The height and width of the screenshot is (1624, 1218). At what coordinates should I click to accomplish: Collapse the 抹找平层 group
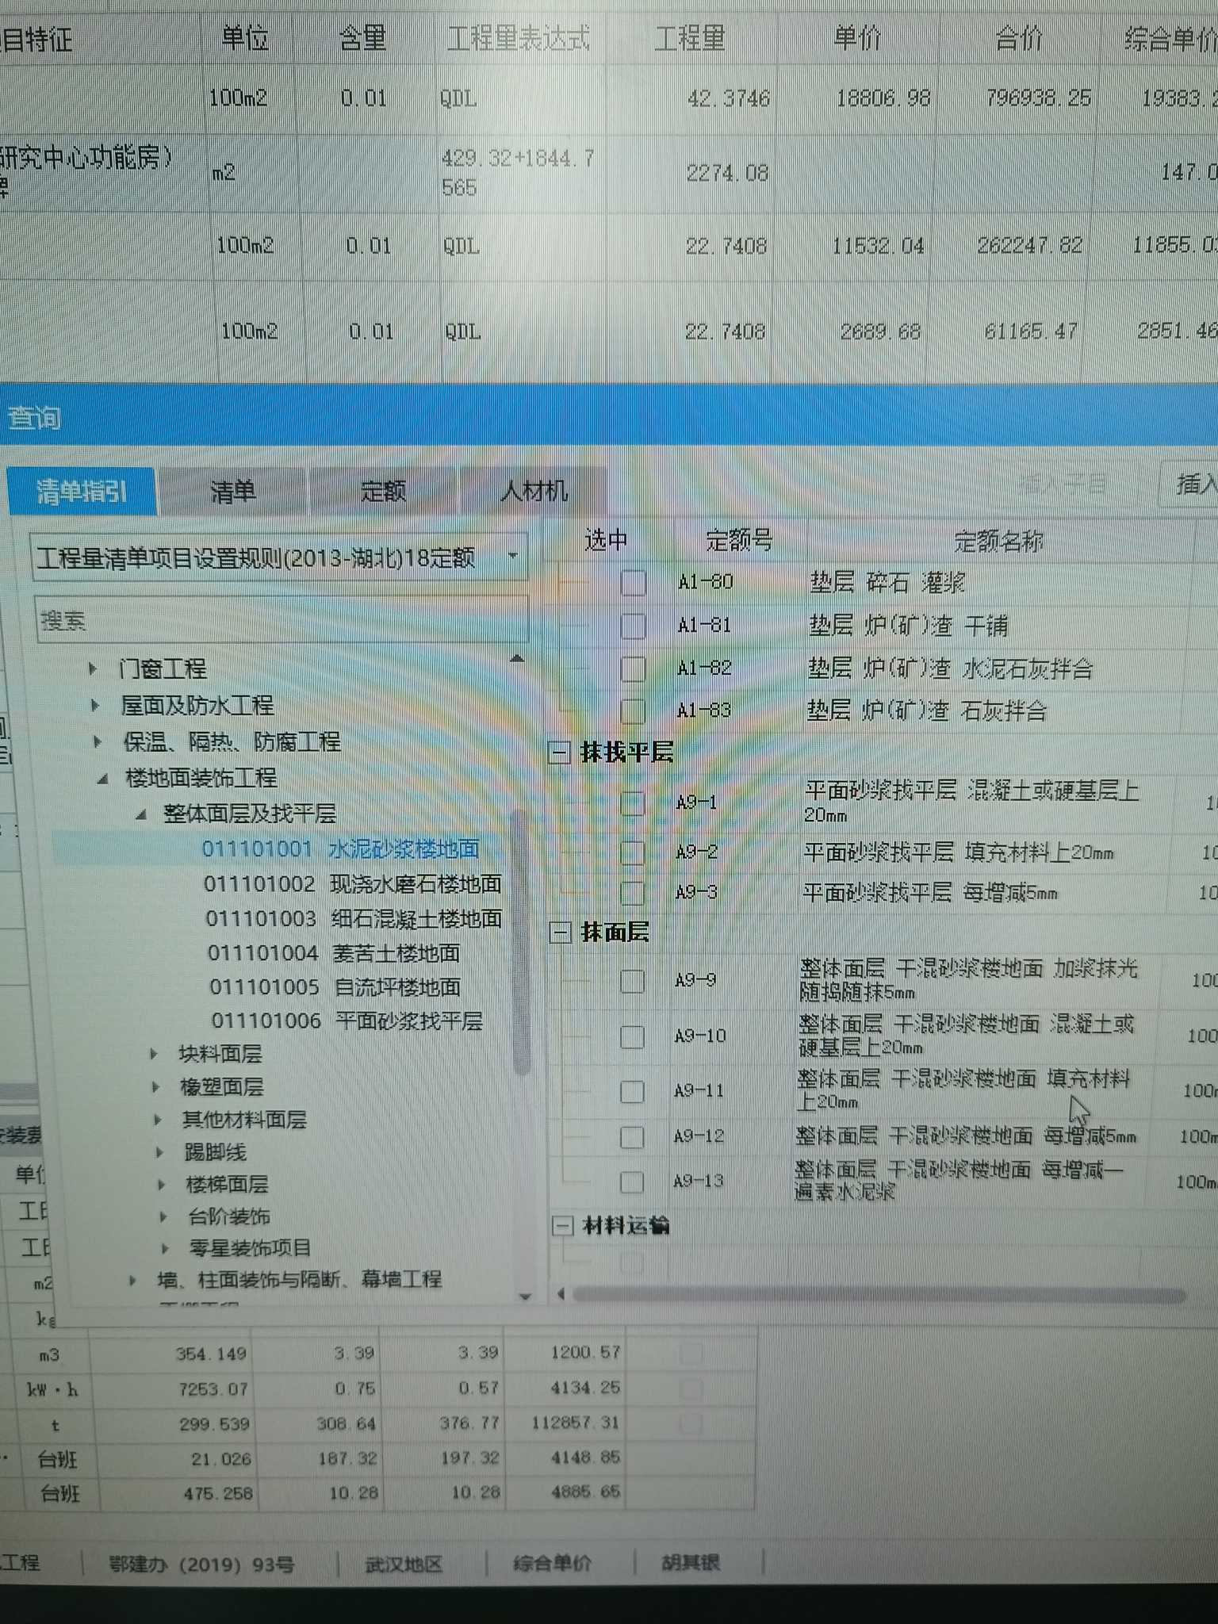click(x=560, y=752)
